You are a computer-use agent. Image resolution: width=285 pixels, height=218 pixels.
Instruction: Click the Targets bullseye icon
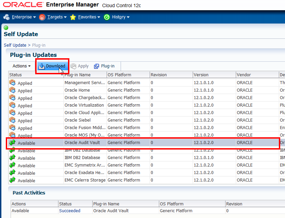pos(42,17)
